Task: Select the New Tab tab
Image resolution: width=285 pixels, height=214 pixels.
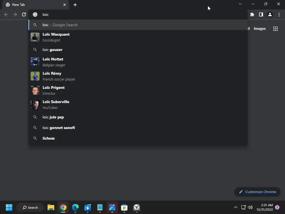Action: tap(36, 5)
